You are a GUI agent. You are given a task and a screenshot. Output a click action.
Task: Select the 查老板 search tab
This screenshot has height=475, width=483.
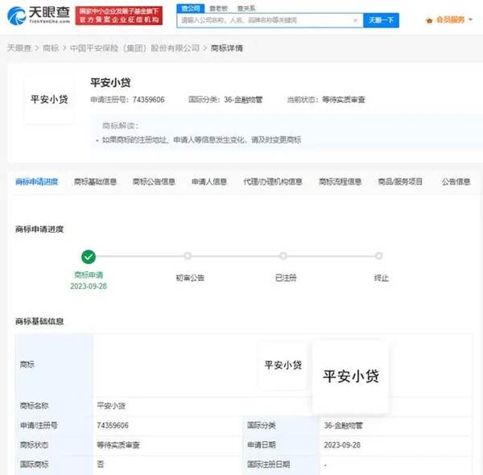(218, 8)
